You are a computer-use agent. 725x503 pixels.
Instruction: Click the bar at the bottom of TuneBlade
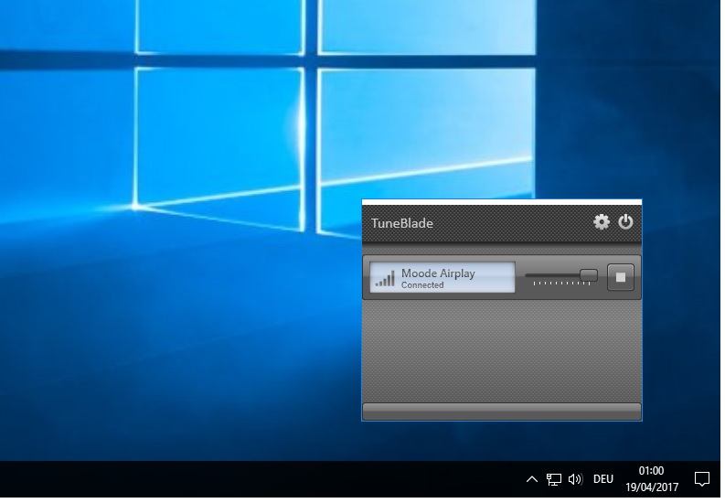[501, 411]
